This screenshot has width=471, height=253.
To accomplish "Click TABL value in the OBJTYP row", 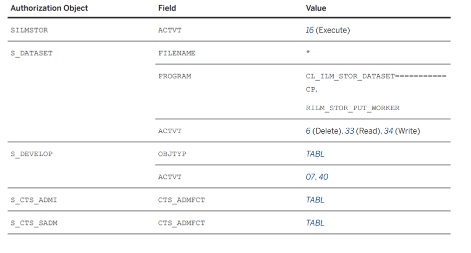I will pyautogui.click(x=315, y=154).
